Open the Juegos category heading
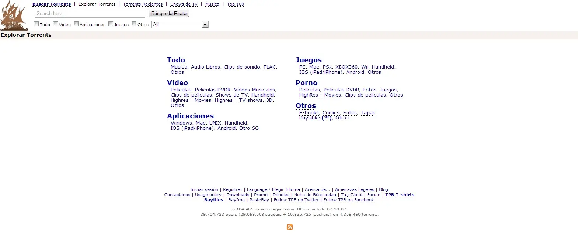The height and width of the screenshot is (237, 578). 309,60
